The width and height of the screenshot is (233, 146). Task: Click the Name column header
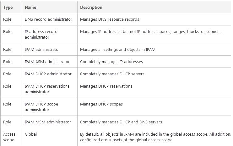30,7
